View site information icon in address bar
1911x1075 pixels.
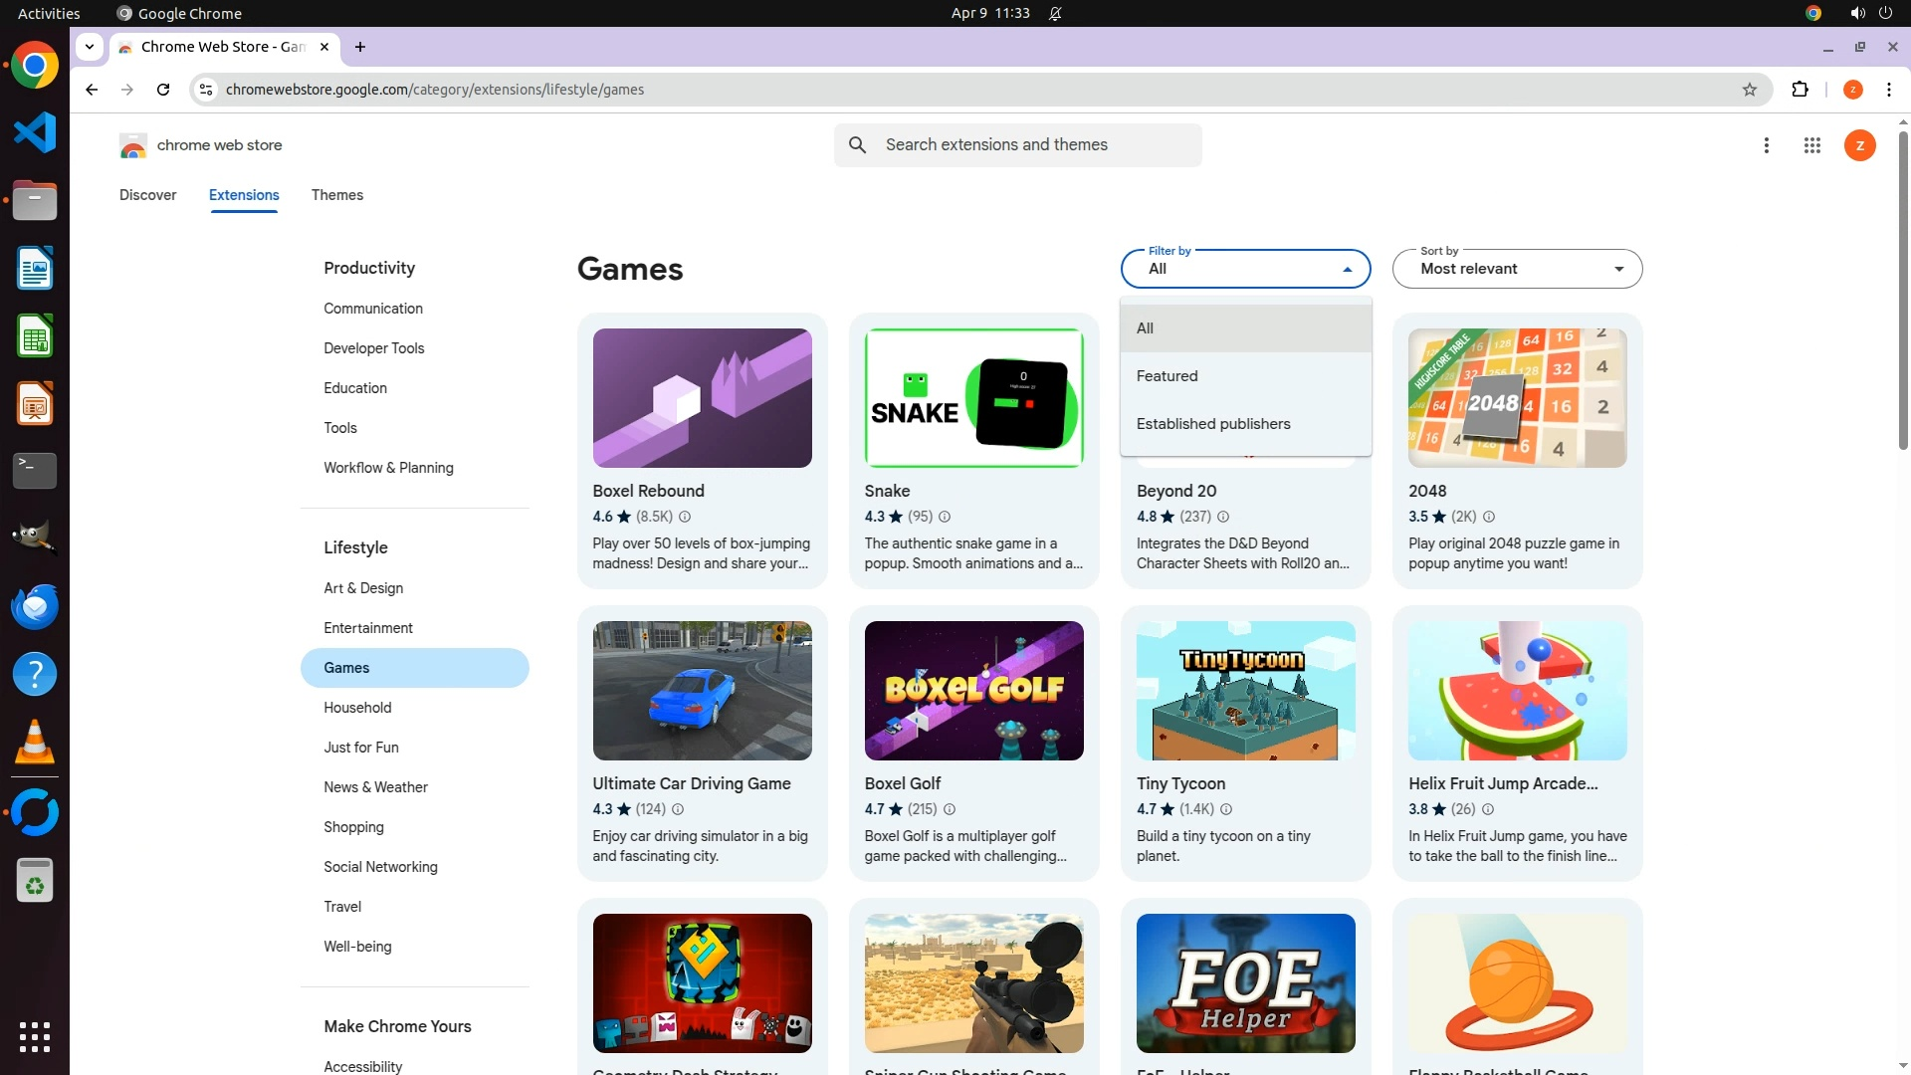pyautogui.click(x=205, y=90)
